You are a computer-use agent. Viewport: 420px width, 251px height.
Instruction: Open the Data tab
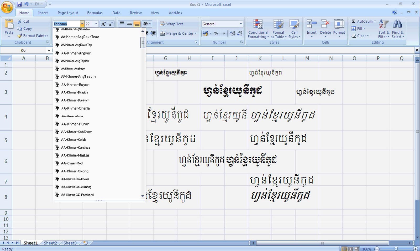point(116,13)
